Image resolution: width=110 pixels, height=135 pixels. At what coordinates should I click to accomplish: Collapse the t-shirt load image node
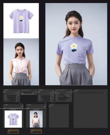[4, 105]
